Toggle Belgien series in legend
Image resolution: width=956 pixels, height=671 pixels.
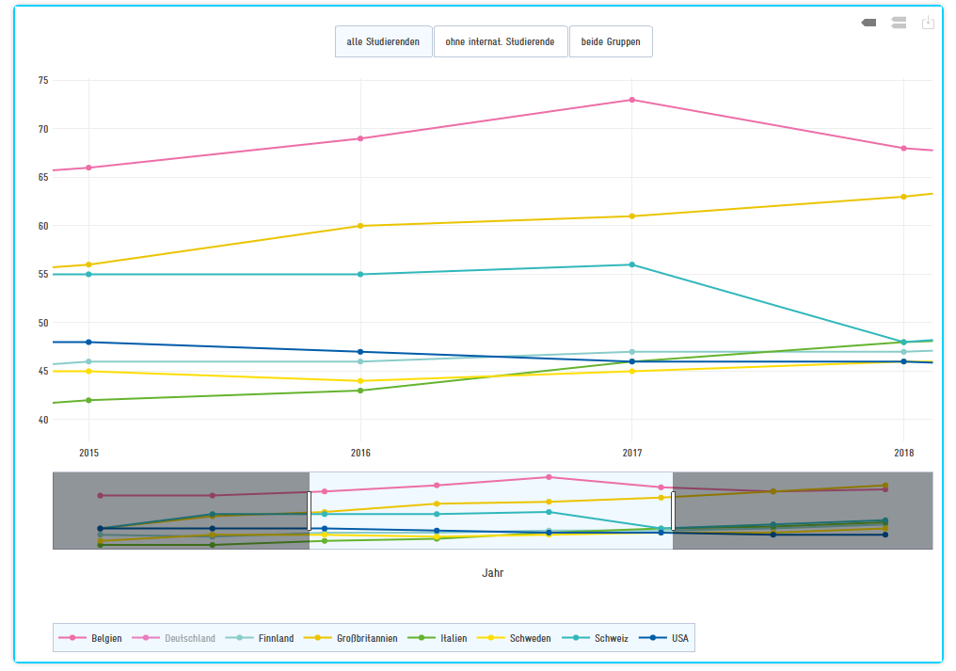point(91,638)
